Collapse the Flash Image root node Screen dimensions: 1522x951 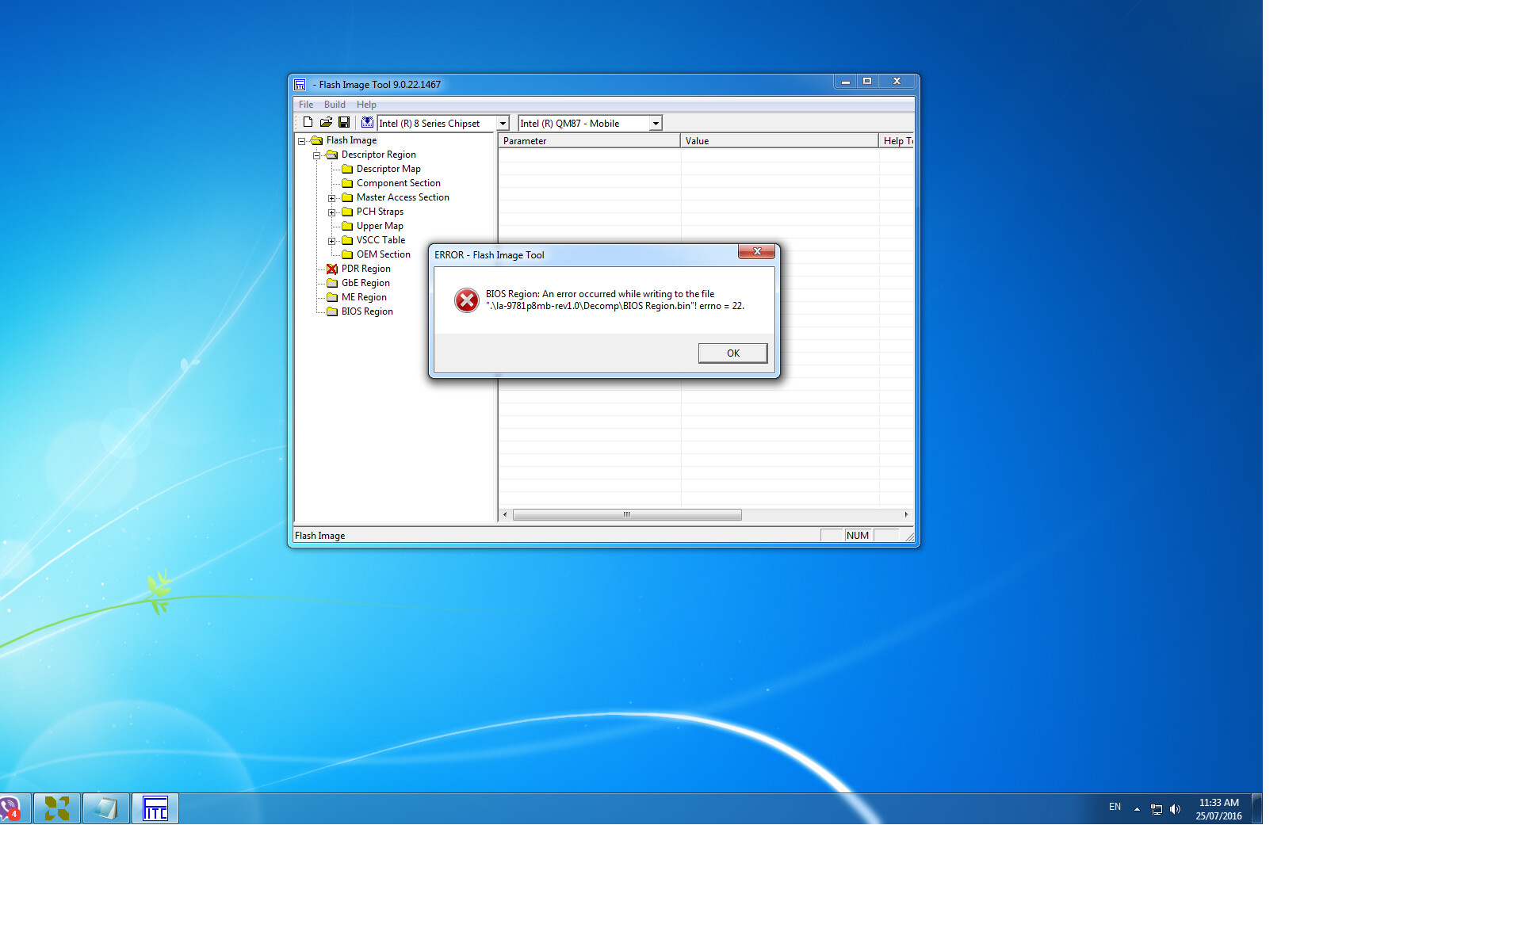tap(301, 141)
